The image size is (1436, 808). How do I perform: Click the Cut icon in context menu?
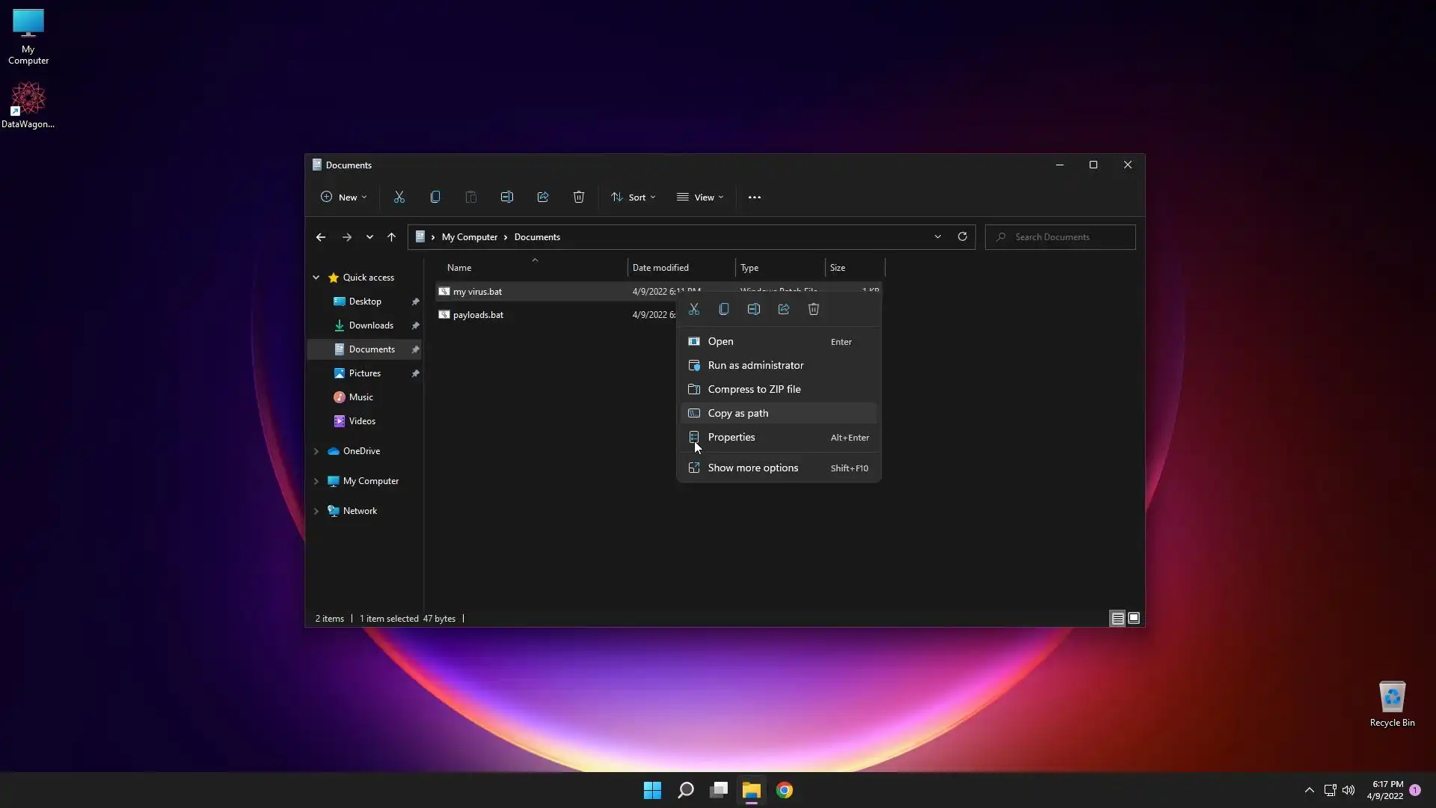(694, 309)
